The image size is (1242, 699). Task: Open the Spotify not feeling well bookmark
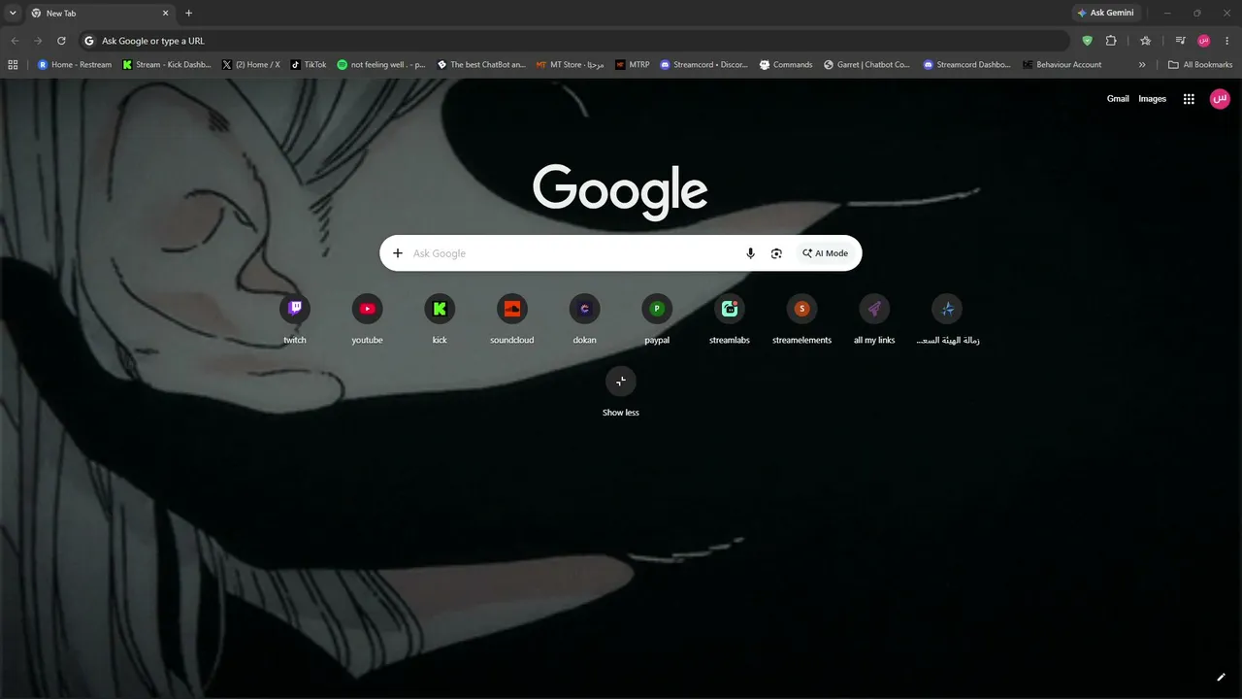[x=381, y=65]
